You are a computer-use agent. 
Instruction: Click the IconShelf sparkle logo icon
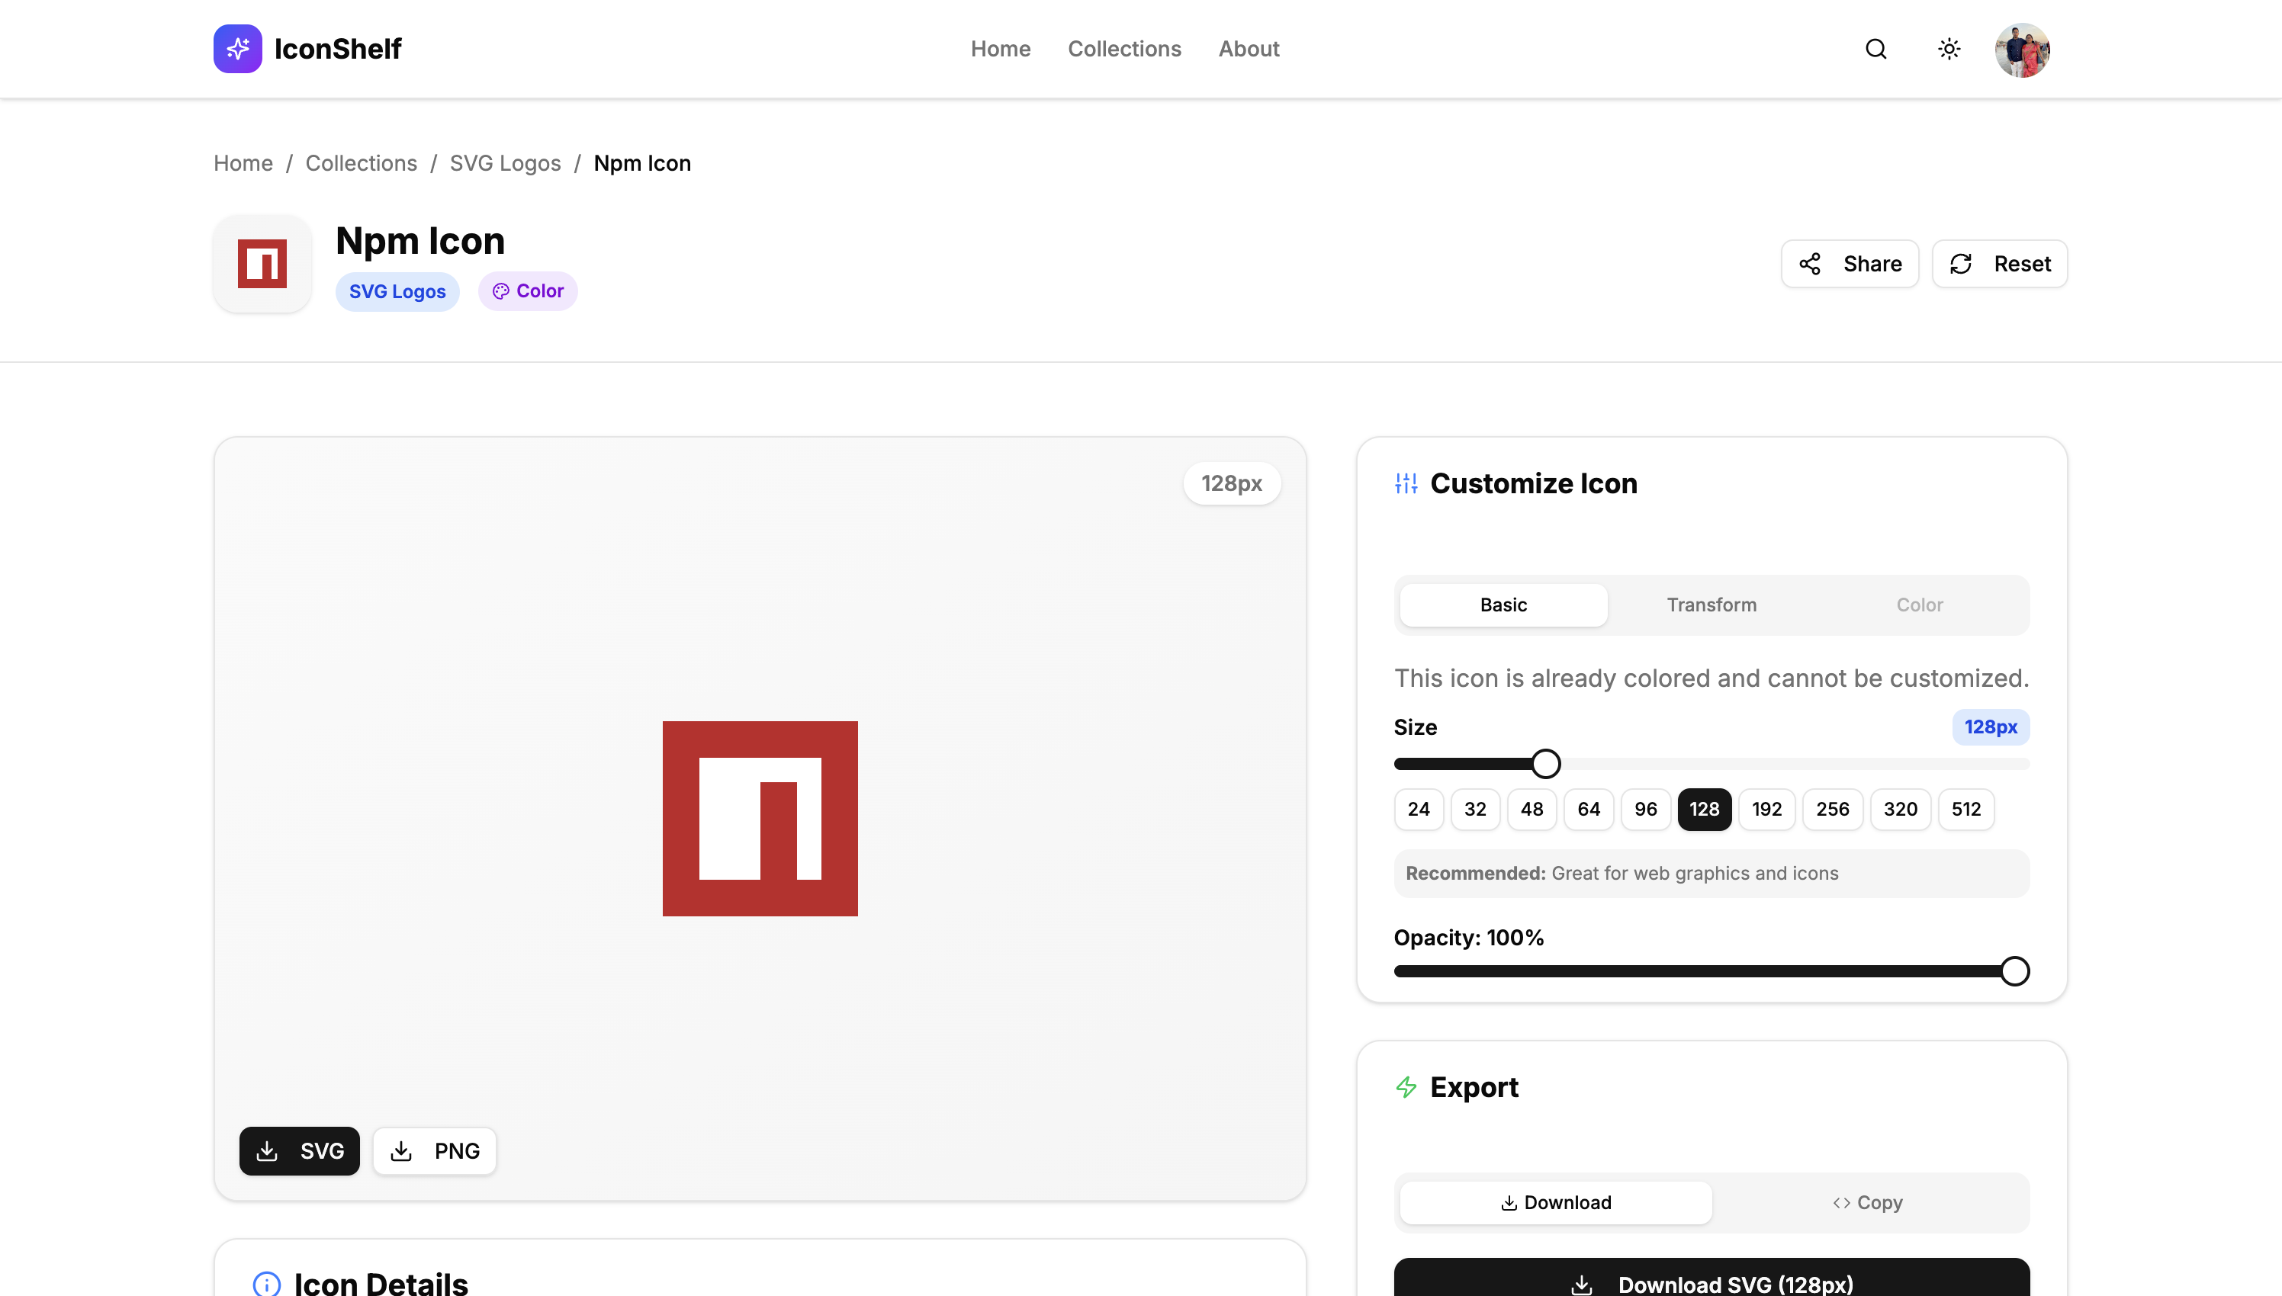coord(237,49)
